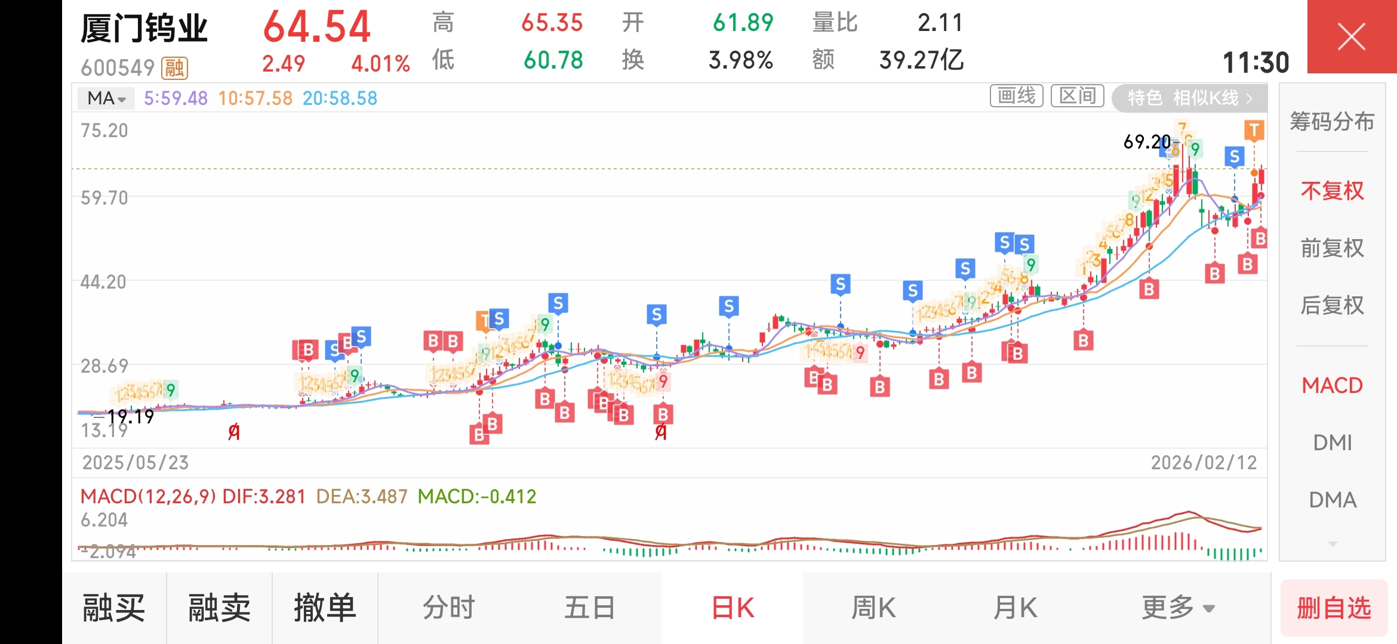This screenshot has width=1397, height=644.
Task: Tap the 2026/02/12 end date label
Action: click(1204, 463)
